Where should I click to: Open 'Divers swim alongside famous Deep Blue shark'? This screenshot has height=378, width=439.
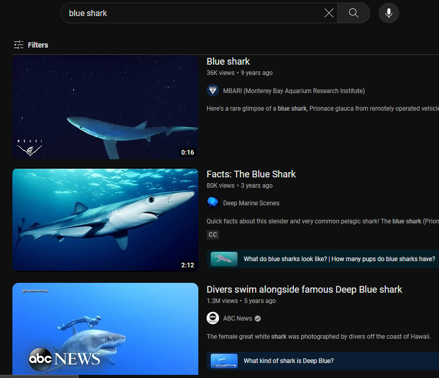[x=304, y=290]
